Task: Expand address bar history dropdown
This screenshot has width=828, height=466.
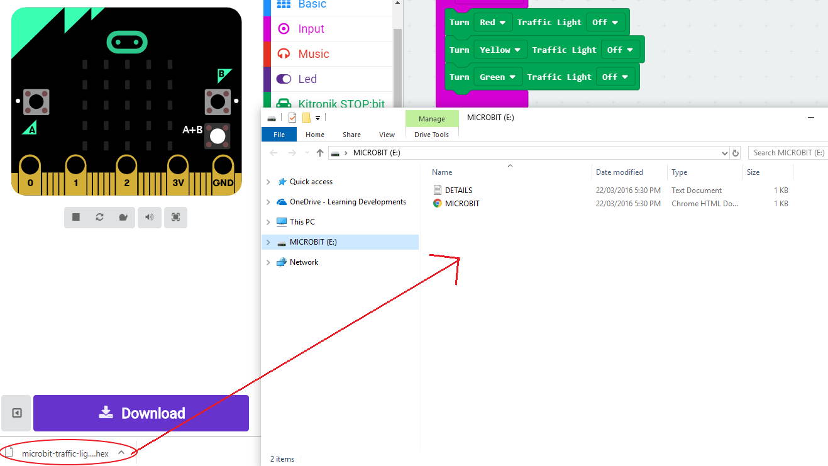Action: pyautogui.click(x=725, y=153)
